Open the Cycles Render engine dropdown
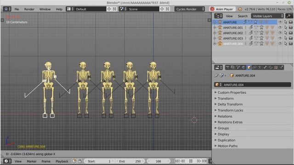Screen dimensions: 294x165 [x=190, y=9]
